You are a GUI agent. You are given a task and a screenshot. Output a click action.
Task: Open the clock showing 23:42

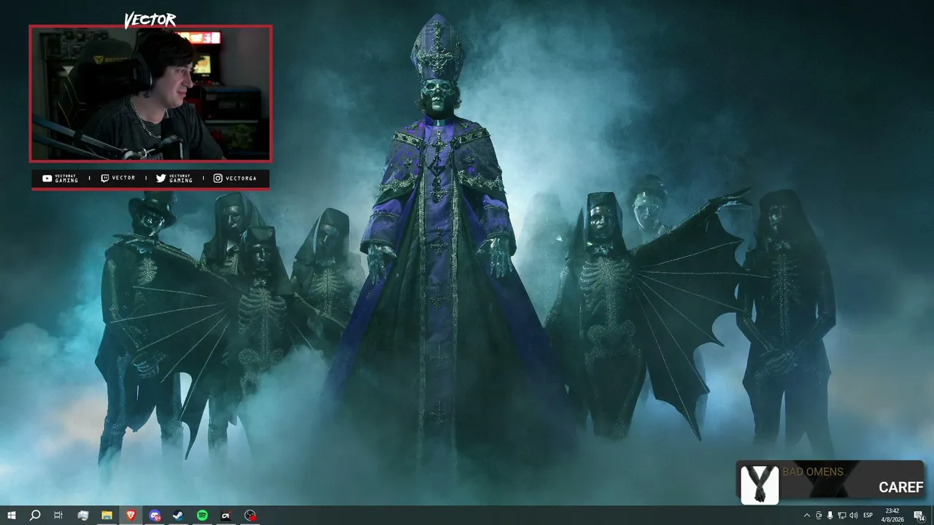[x=892, y=516]
